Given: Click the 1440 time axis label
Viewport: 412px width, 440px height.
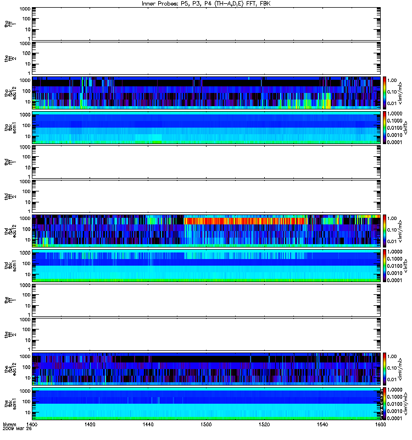Looking at the screenshot, I should coord(148,424).
